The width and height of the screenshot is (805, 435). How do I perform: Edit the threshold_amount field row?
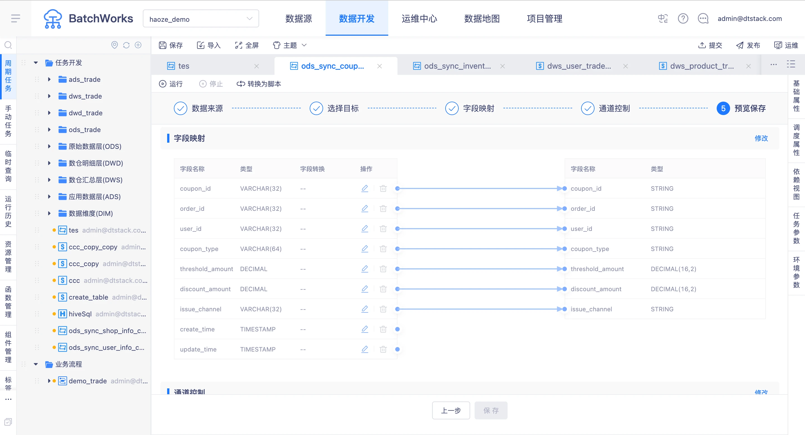365,269
